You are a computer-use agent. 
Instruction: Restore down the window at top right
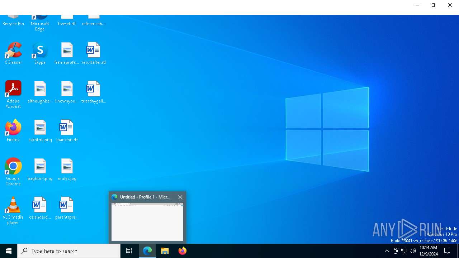point(434,5)
